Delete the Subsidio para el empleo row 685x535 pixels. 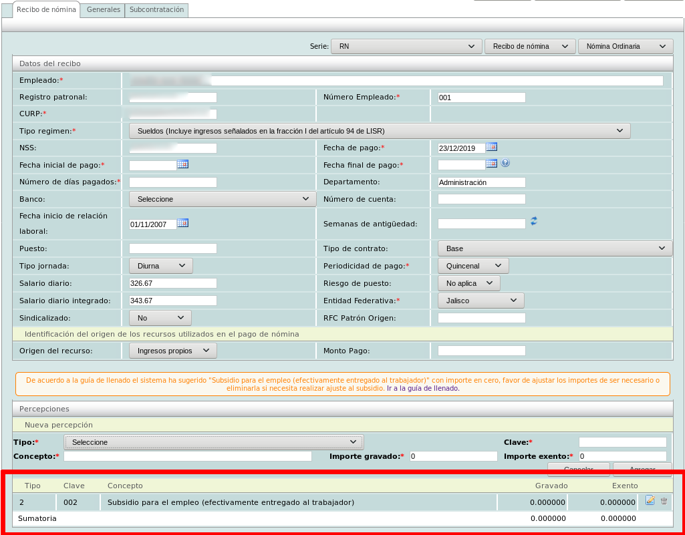click(664, 502)
